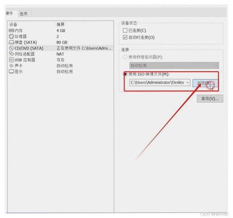Viewport: 233px width, 218px height.
Task: Click the processor summary value 2
Action: (58, 36)
